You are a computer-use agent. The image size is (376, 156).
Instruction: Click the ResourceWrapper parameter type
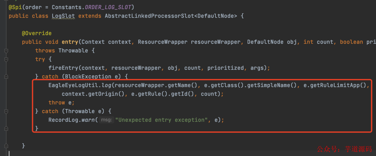[163, 42]
